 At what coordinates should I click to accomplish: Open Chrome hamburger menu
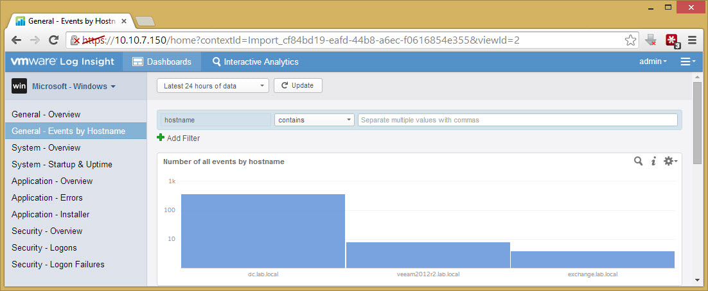(692, 40)
